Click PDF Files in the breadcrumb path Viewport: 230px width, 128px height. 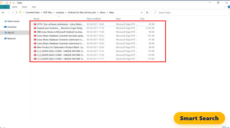pos(47,12)
